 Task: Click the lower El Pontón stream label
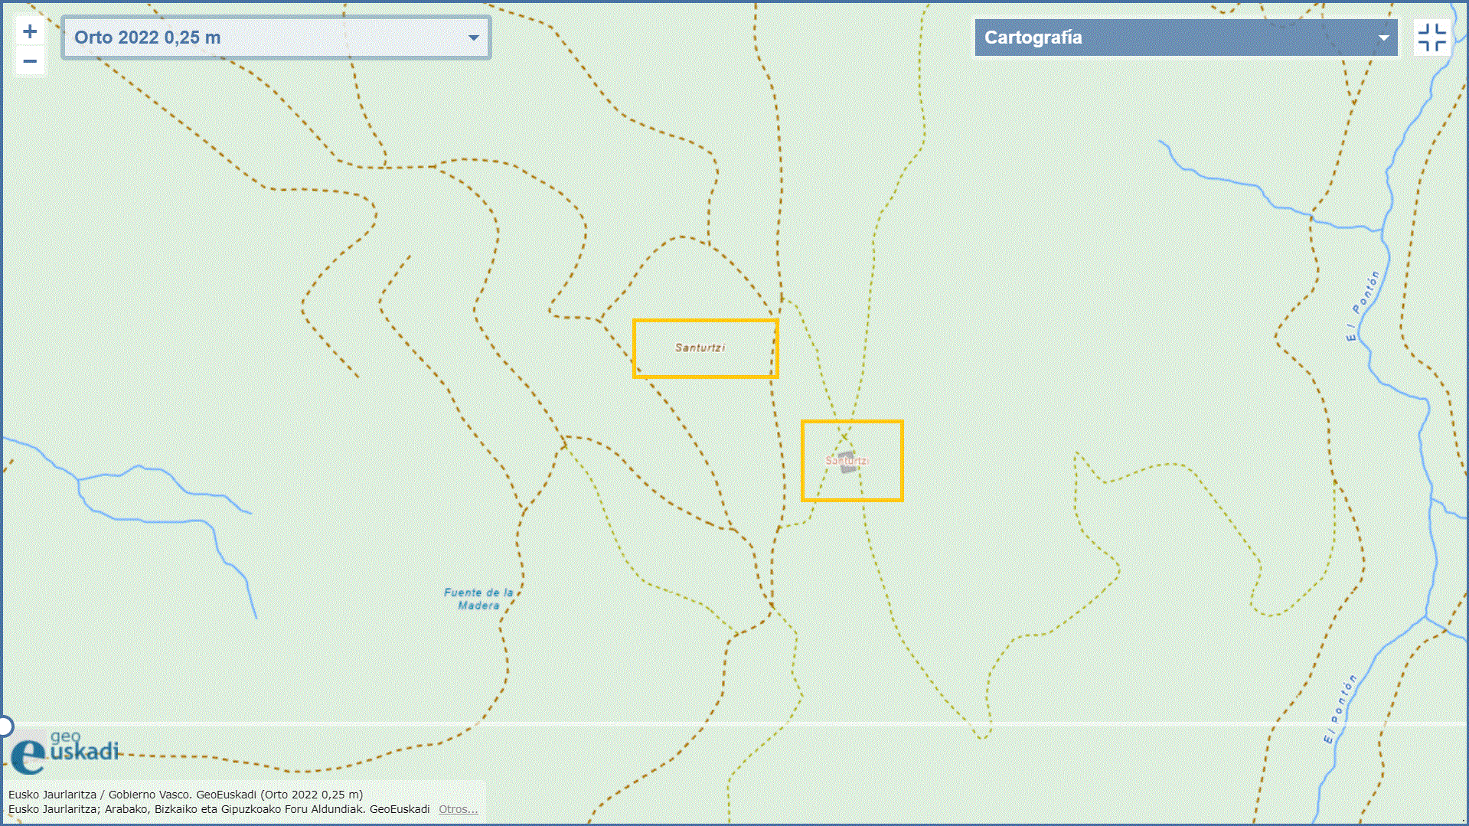[x=1340, y=709]
